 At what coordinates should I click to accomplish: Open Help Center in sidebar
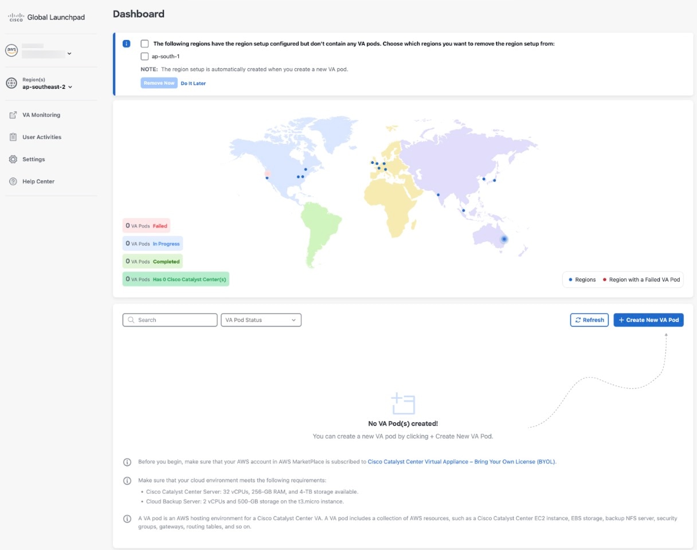coord(38,182)
